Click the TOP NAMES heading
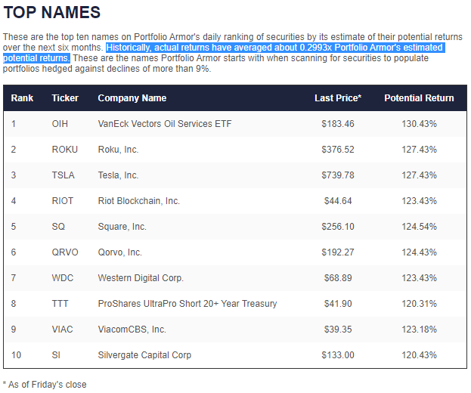Viewport: 471px width, 393px height. 52,13
